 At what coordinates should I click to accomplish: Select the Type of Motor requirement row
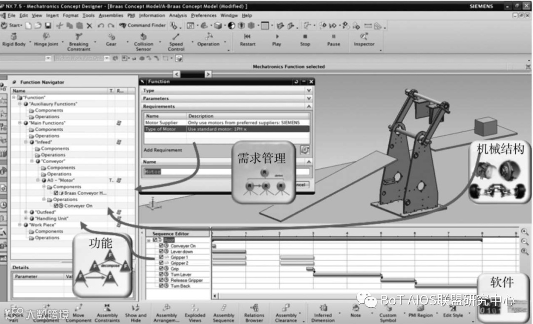pos(227,129)
